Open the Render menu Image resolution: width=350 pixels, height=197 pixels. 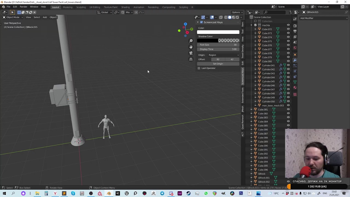[24, 7]
